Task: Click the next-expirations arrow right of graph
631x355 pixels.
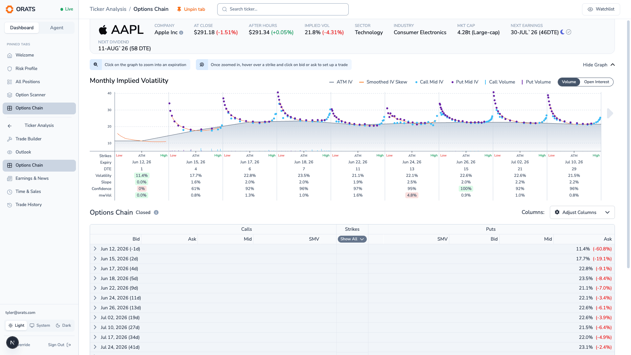Action: click(x=610, y=113)
